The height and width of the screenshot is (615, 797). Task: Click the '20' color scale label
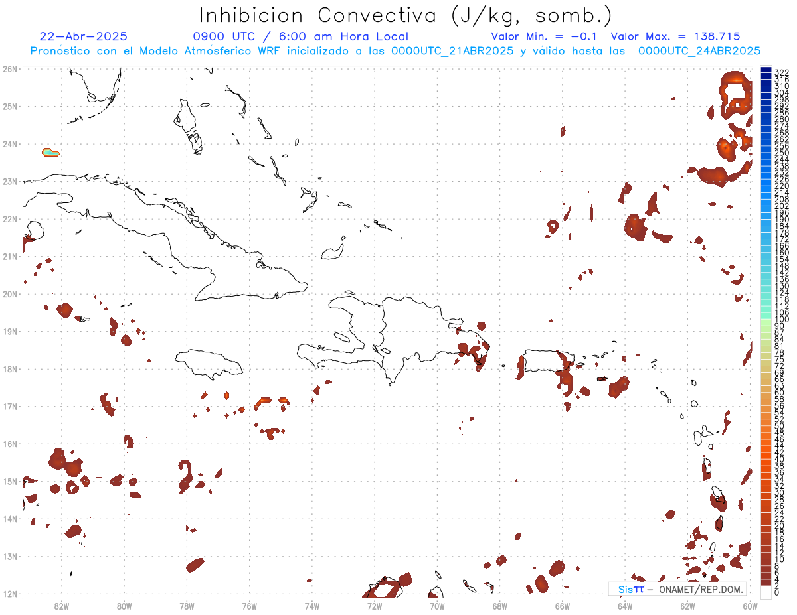pos(780,526)
